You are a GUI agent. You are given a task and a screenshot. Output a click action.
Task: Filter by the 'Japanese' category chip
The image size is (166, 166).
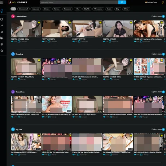pyautogui.click(x=36, y=9)
